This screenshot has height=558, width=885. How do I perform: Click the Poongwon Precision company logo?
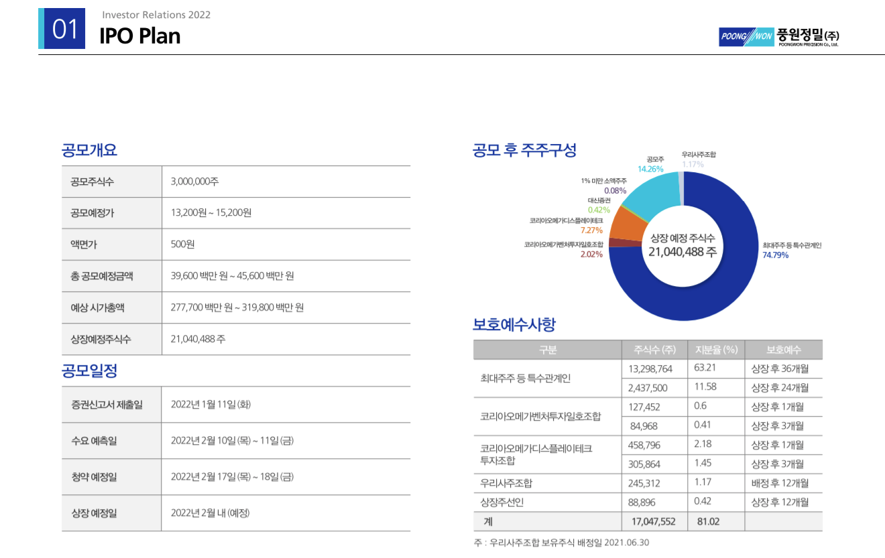pos(778,36)
